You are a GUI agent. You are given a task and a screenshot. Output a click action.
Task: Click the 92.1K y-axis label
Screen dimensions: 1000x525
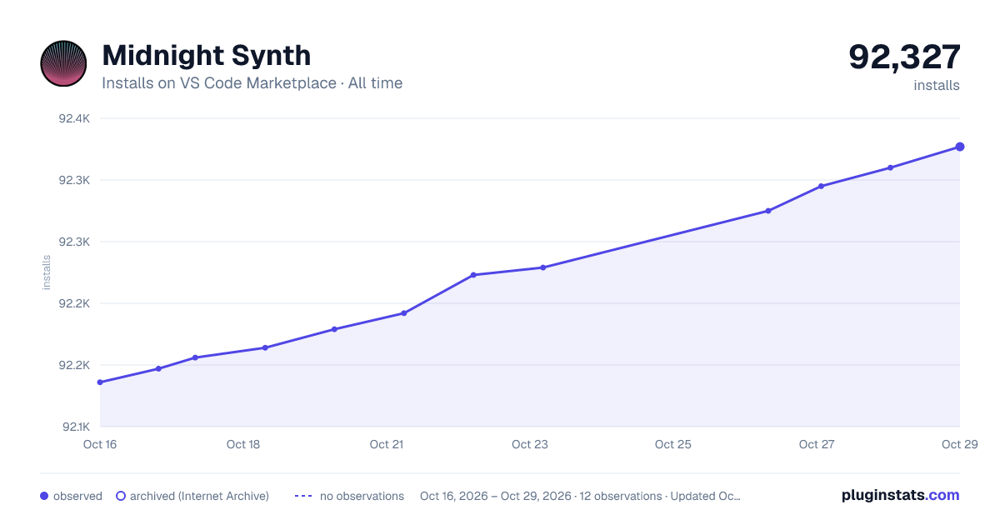tap(74, 427)
